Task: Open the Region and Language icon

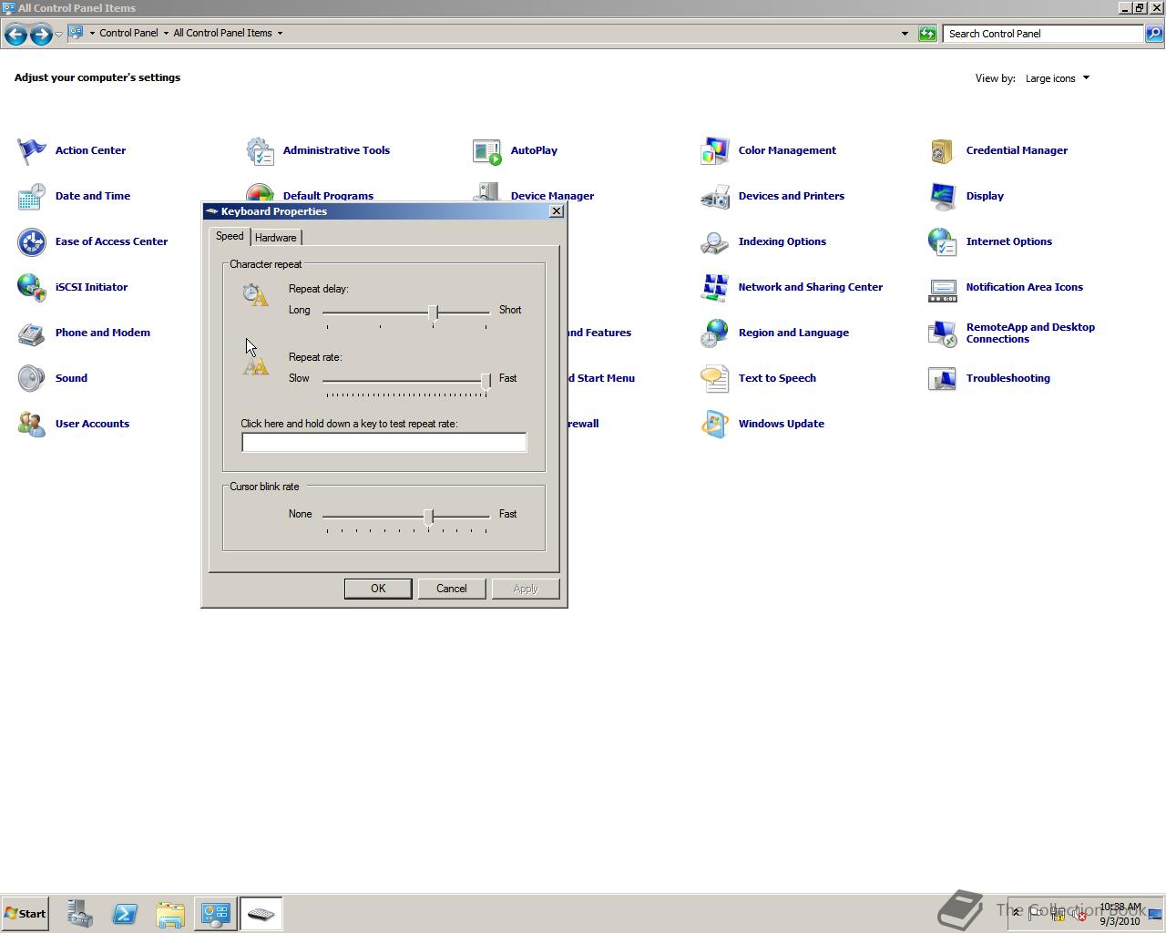Action: pyautogui.click(x=715, y=333)
